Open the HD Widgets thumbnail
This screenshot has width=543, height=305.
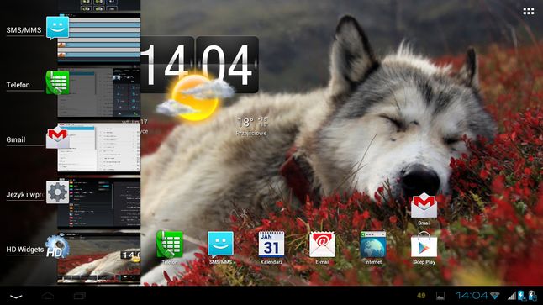coord(99,258)
